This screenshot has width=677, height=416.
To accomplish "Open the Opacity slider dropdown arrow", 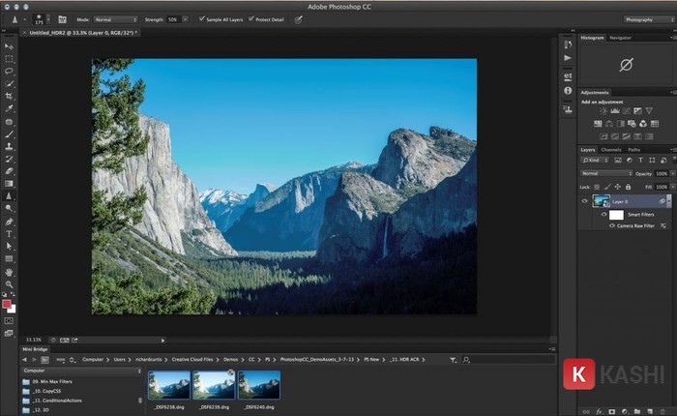I will point(672,173).
